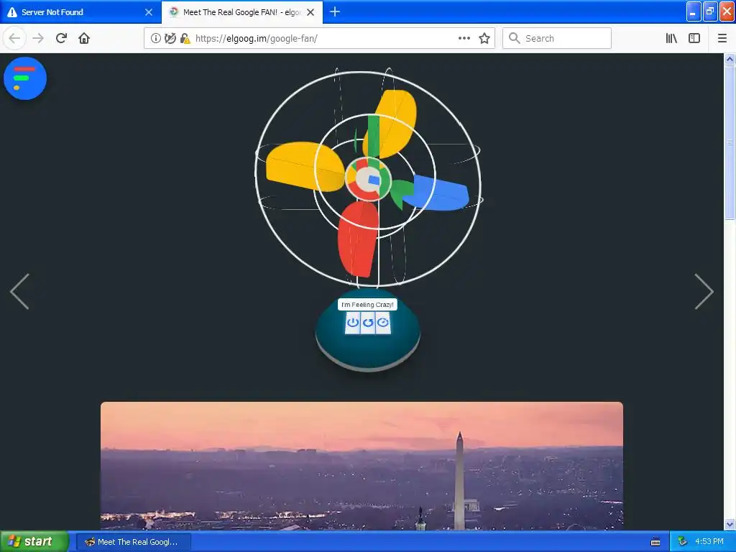736x552 pixels.
Task: Click the scrollbar up arrow
Action: tap(730, 59)
